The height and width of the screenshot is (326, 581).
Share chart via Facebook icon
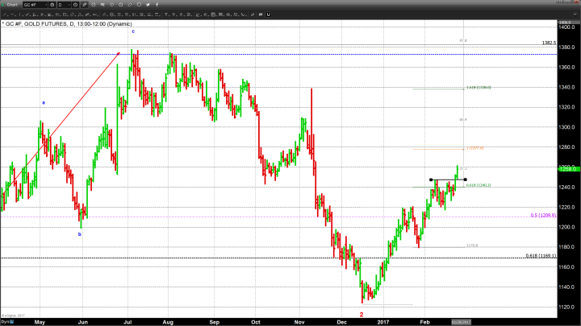[157, 5]
